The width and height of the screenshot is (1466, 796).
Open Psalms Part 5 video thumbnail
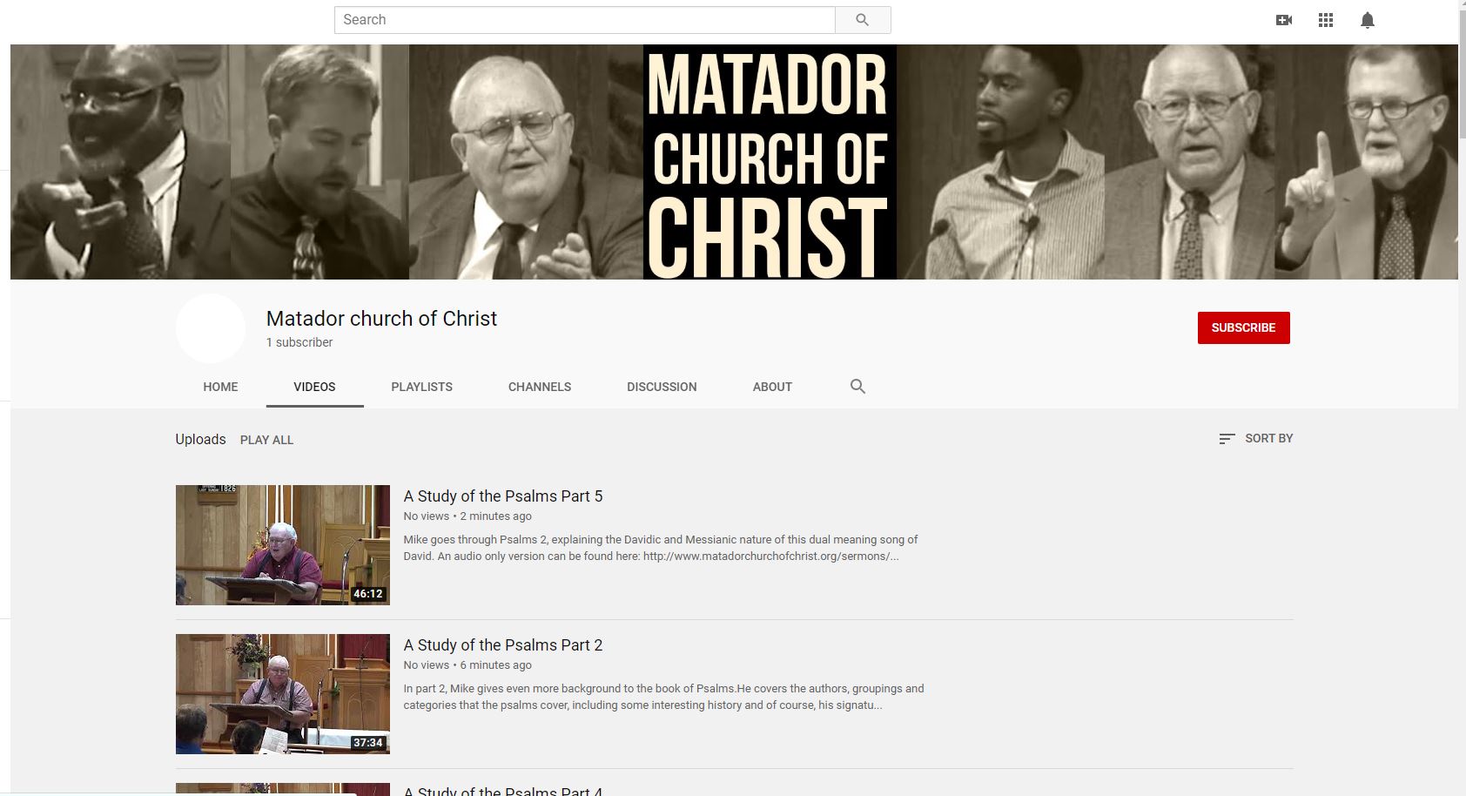pyautogui.click(x=283, y=545)
